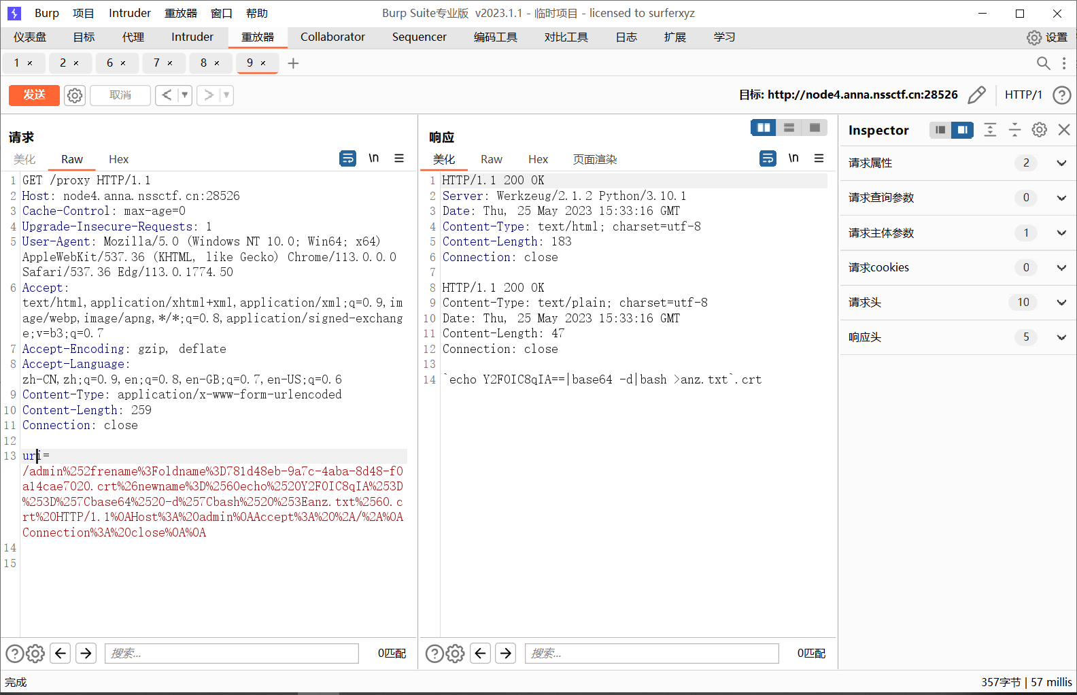Open search settings gear below request editor
Viewport: 1077px width, 695px height.
tap(35, 654)
